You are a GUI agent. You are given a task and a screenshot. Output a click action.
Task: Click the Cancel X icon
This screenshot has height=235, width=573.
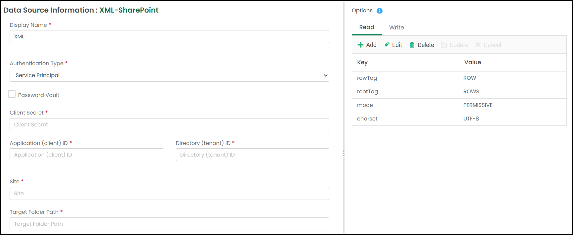click(x=478, y=45)
